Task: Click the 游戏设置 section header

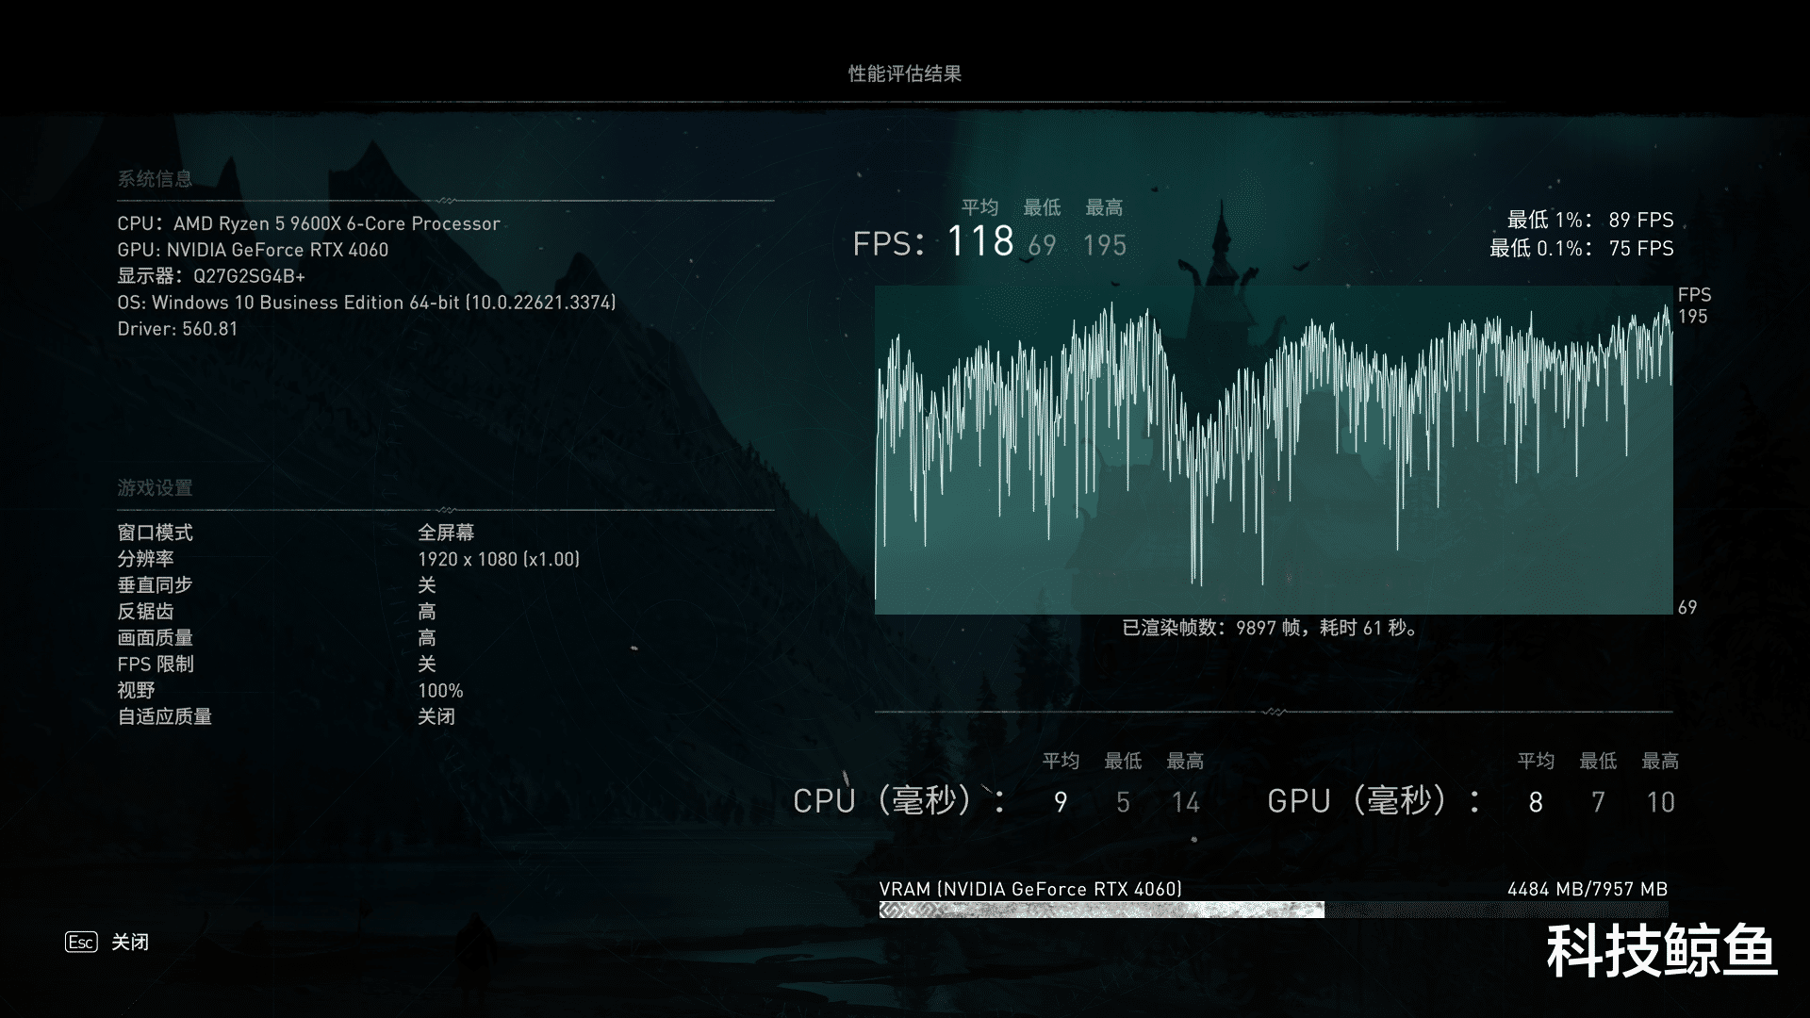Action: tap(155, 487)
